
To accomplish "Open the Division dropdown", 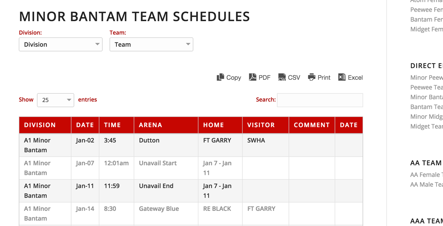I will (x=60, y=45).
